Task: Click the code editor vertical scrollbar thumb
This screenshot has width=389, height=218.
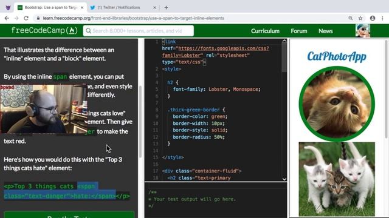Action: coord(284,58)
